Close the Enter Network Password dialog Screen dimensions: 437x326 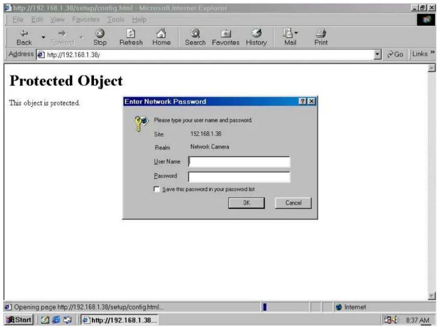[x=311, y=101]
